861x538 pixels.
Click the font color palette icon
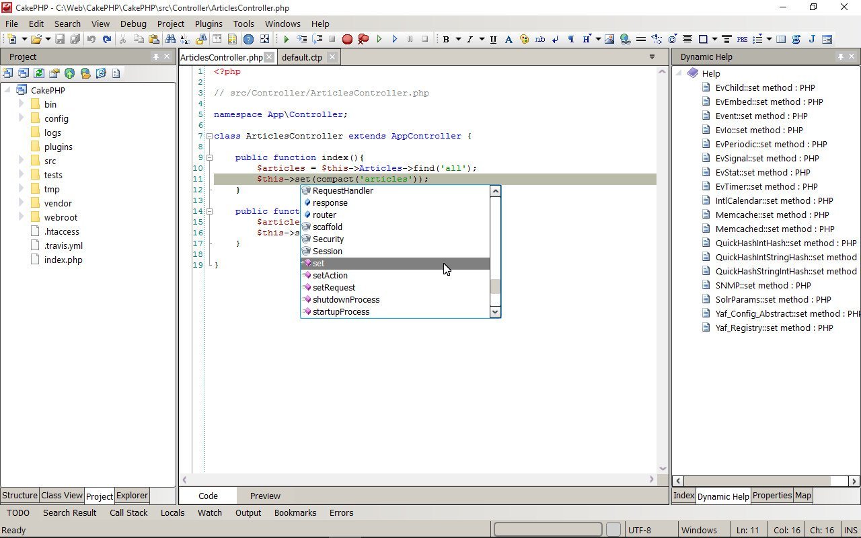(x=523, y=39)
